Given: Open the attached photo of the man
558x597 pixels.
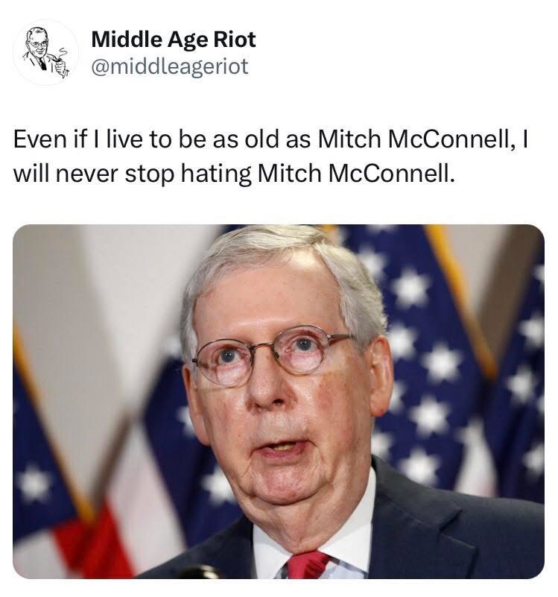Looking at the screenshot, I should click(x=279, y=402).
